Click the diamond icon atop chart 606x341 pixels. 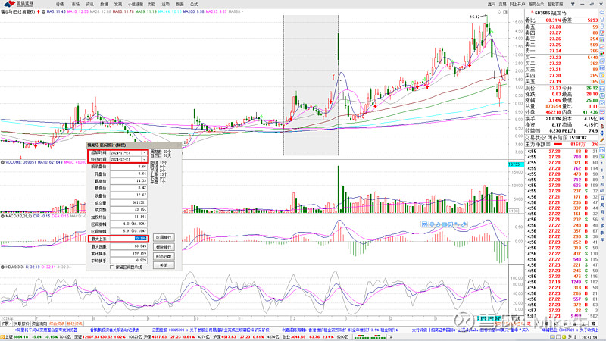coord(499,12)
